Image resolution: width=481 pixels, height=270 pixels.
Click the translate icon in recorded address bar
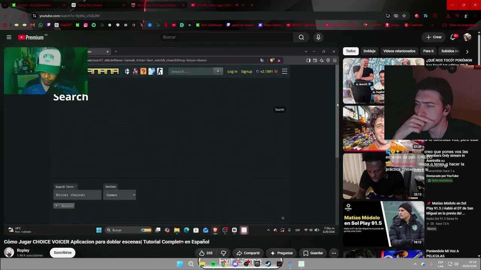tap(262, 60)
